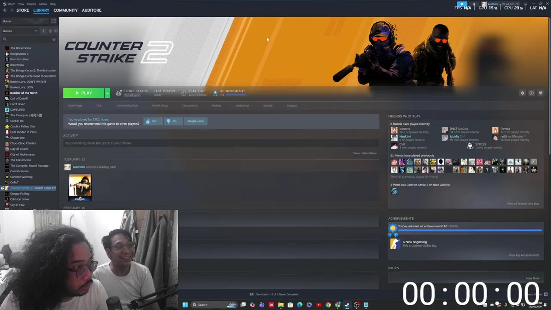
Task: Open the Games collection dropdown
Action: click(x=20, y=31)
